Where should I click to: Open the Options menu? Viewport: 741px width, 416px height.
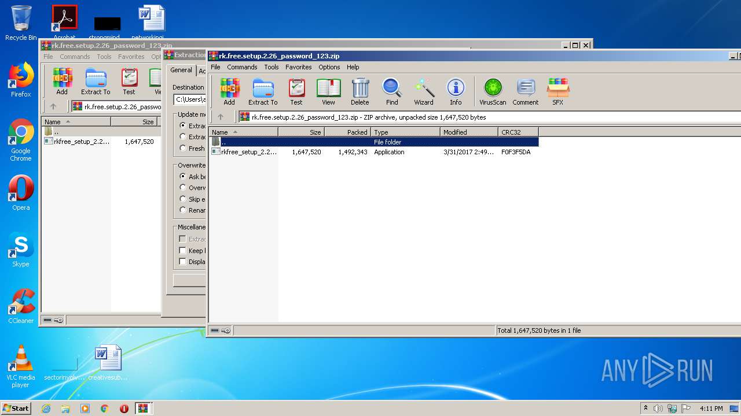click(x=329, y=67)
